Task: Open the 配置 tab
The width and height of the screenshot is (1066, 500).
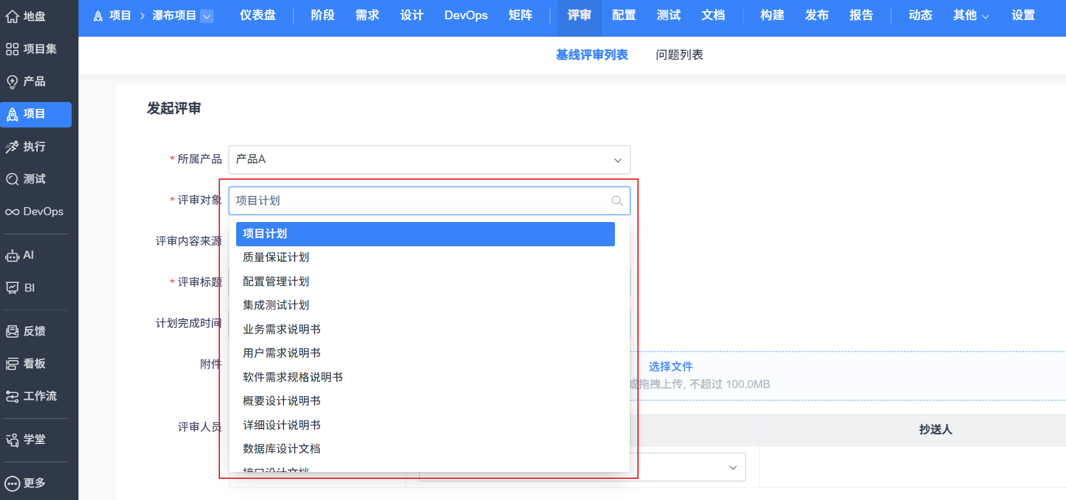Action: [x=624, y=16]
